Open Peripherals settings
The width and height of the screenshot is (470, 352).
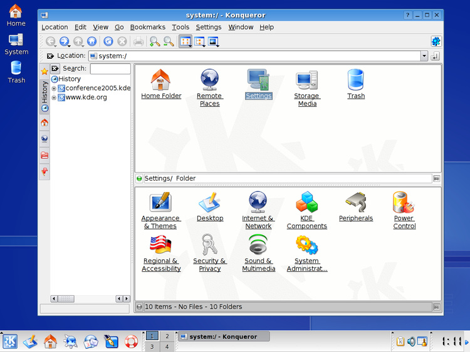[356, 207]
